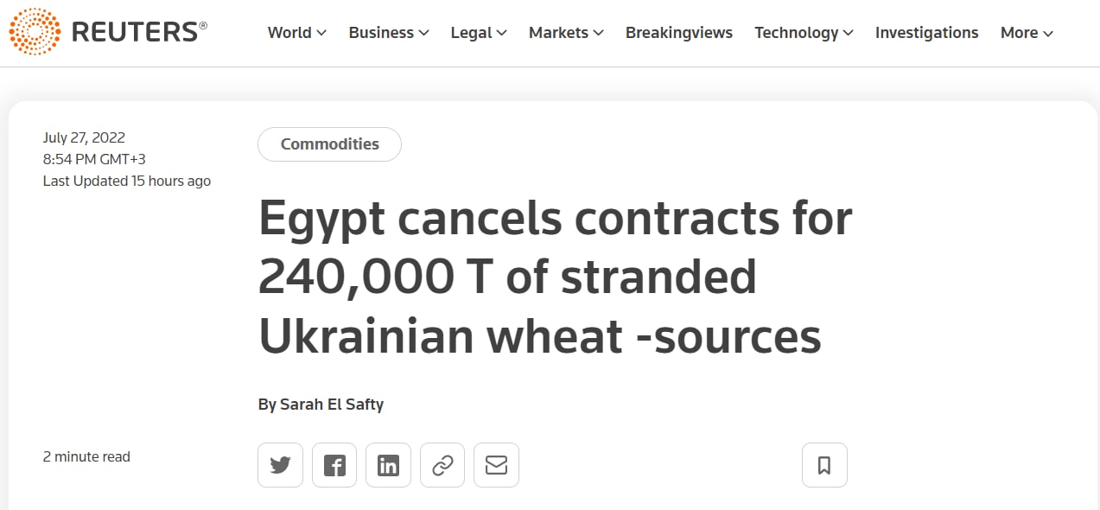1100x510 pixels.
Task: Click the Commodities category tag
Action: click(x=329, y=144)
